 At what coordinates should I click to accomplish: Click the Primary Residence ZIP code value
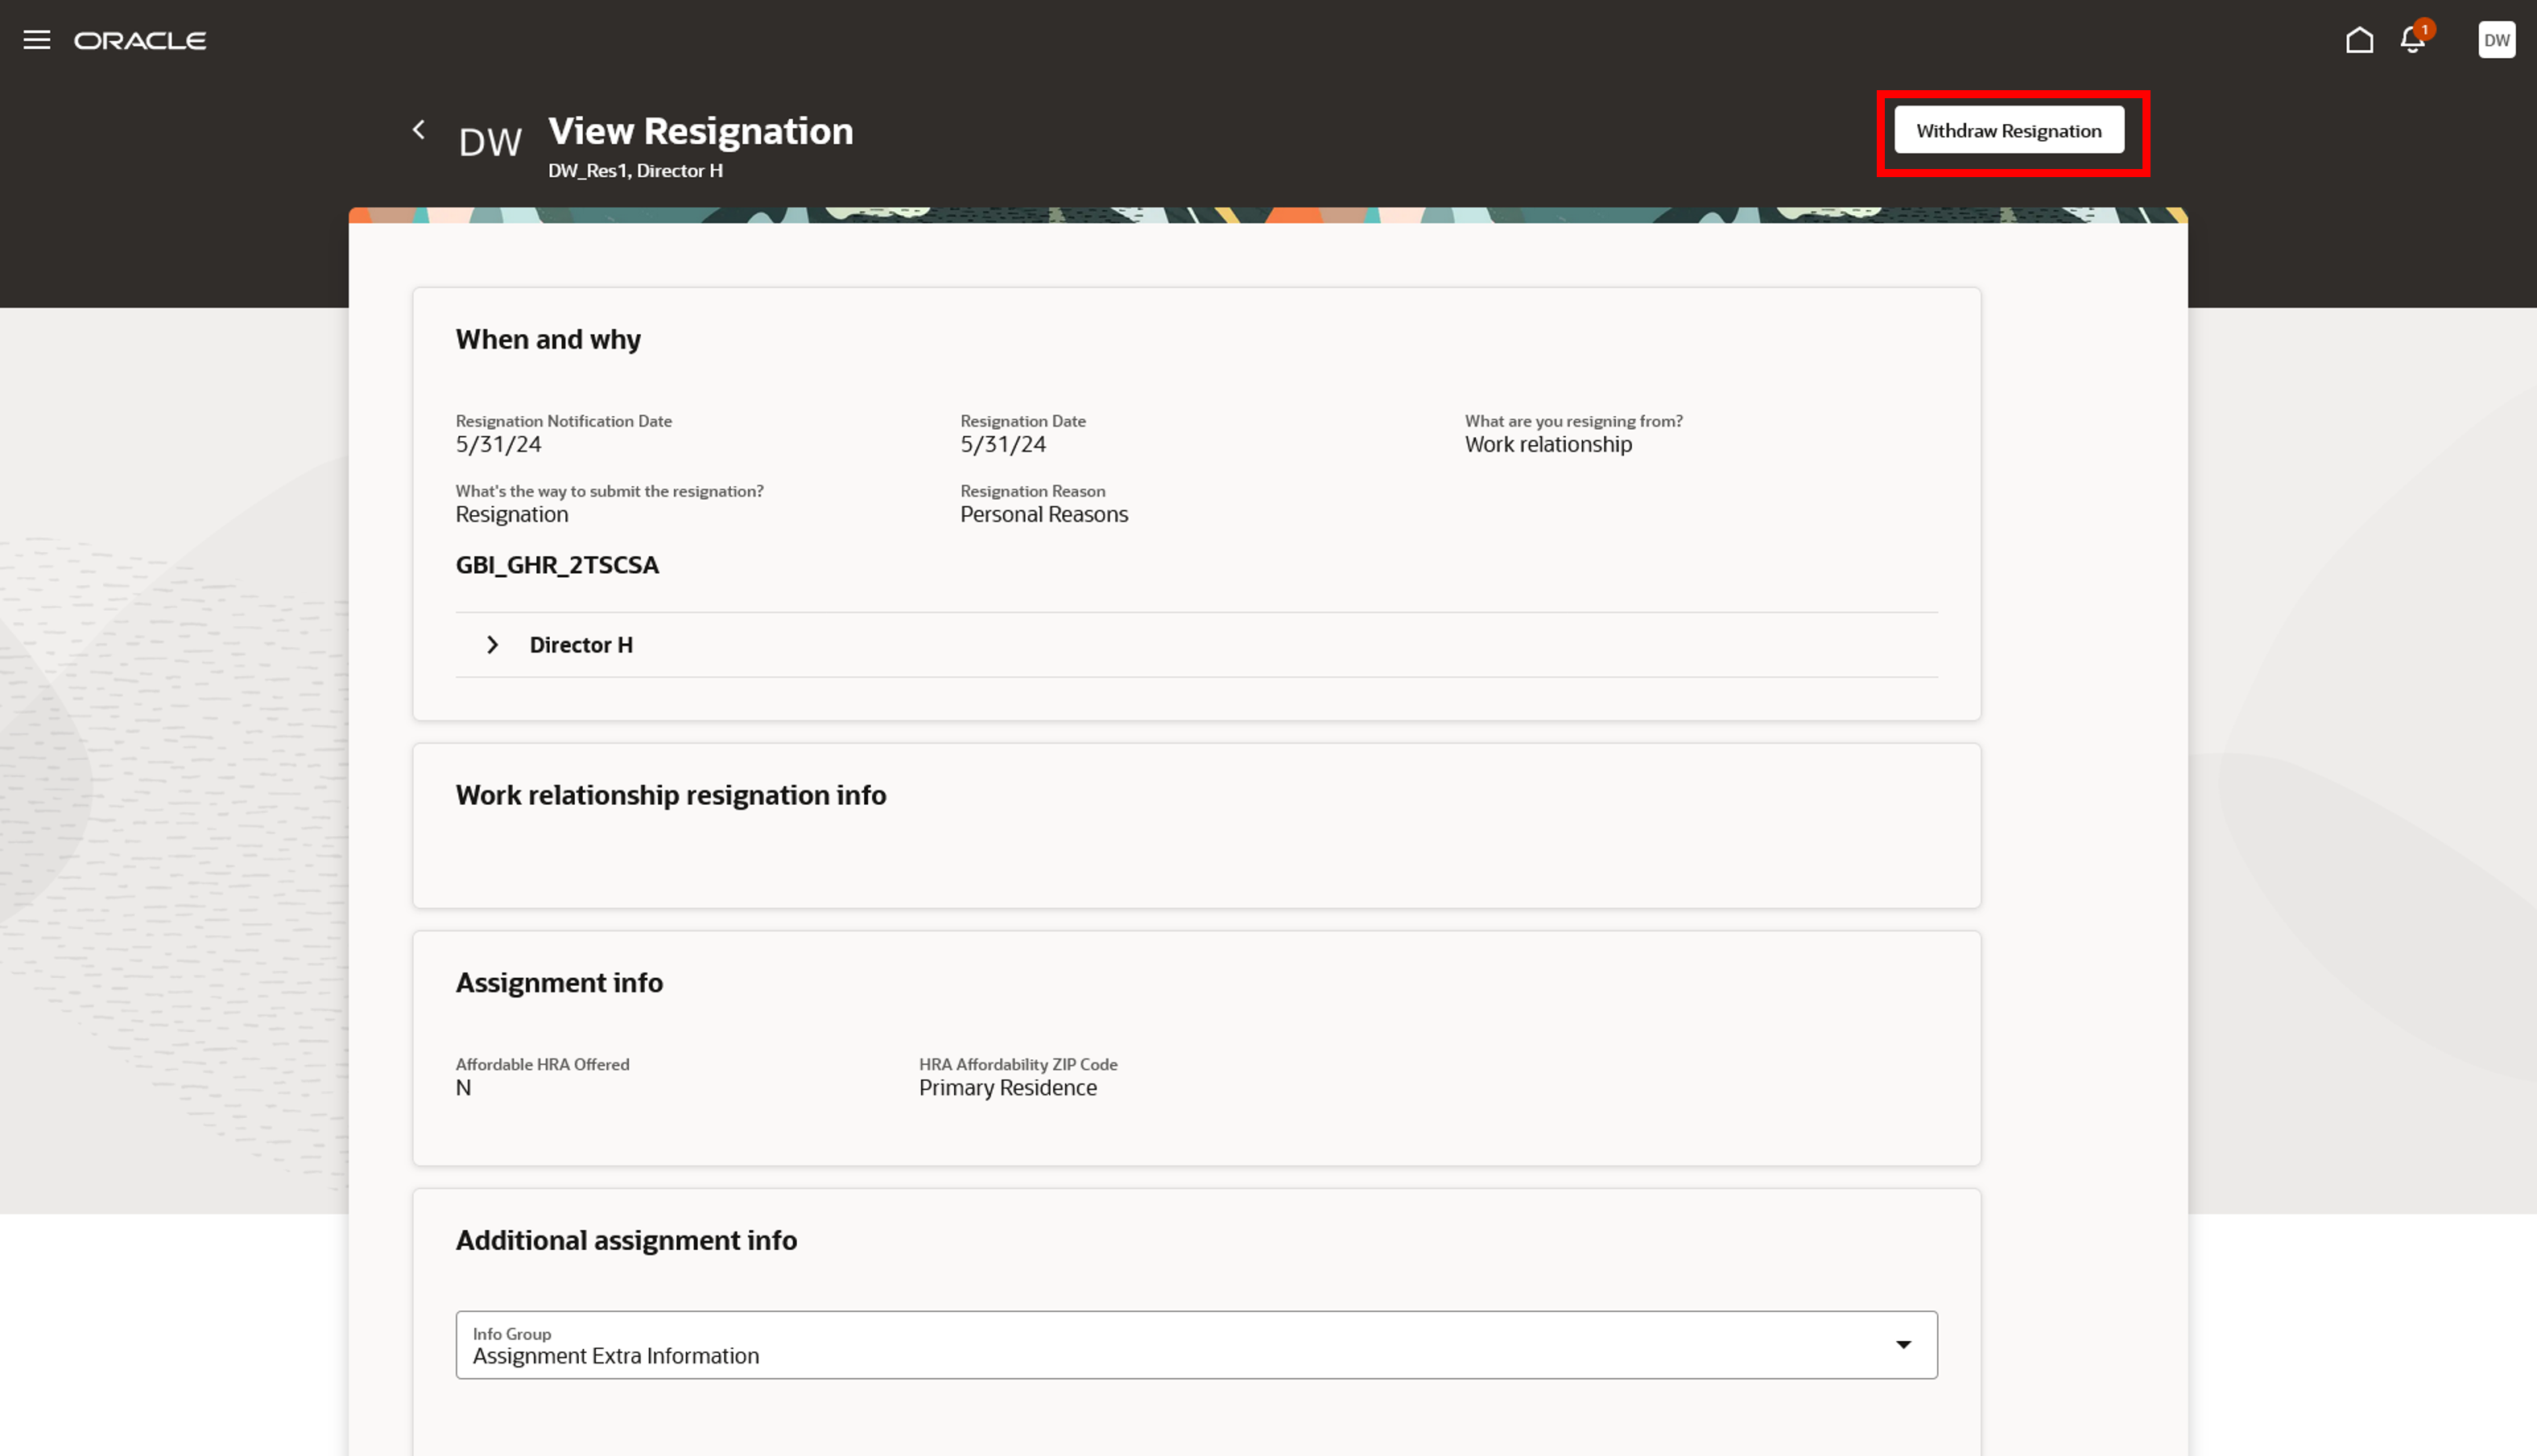(1007, 1088)
